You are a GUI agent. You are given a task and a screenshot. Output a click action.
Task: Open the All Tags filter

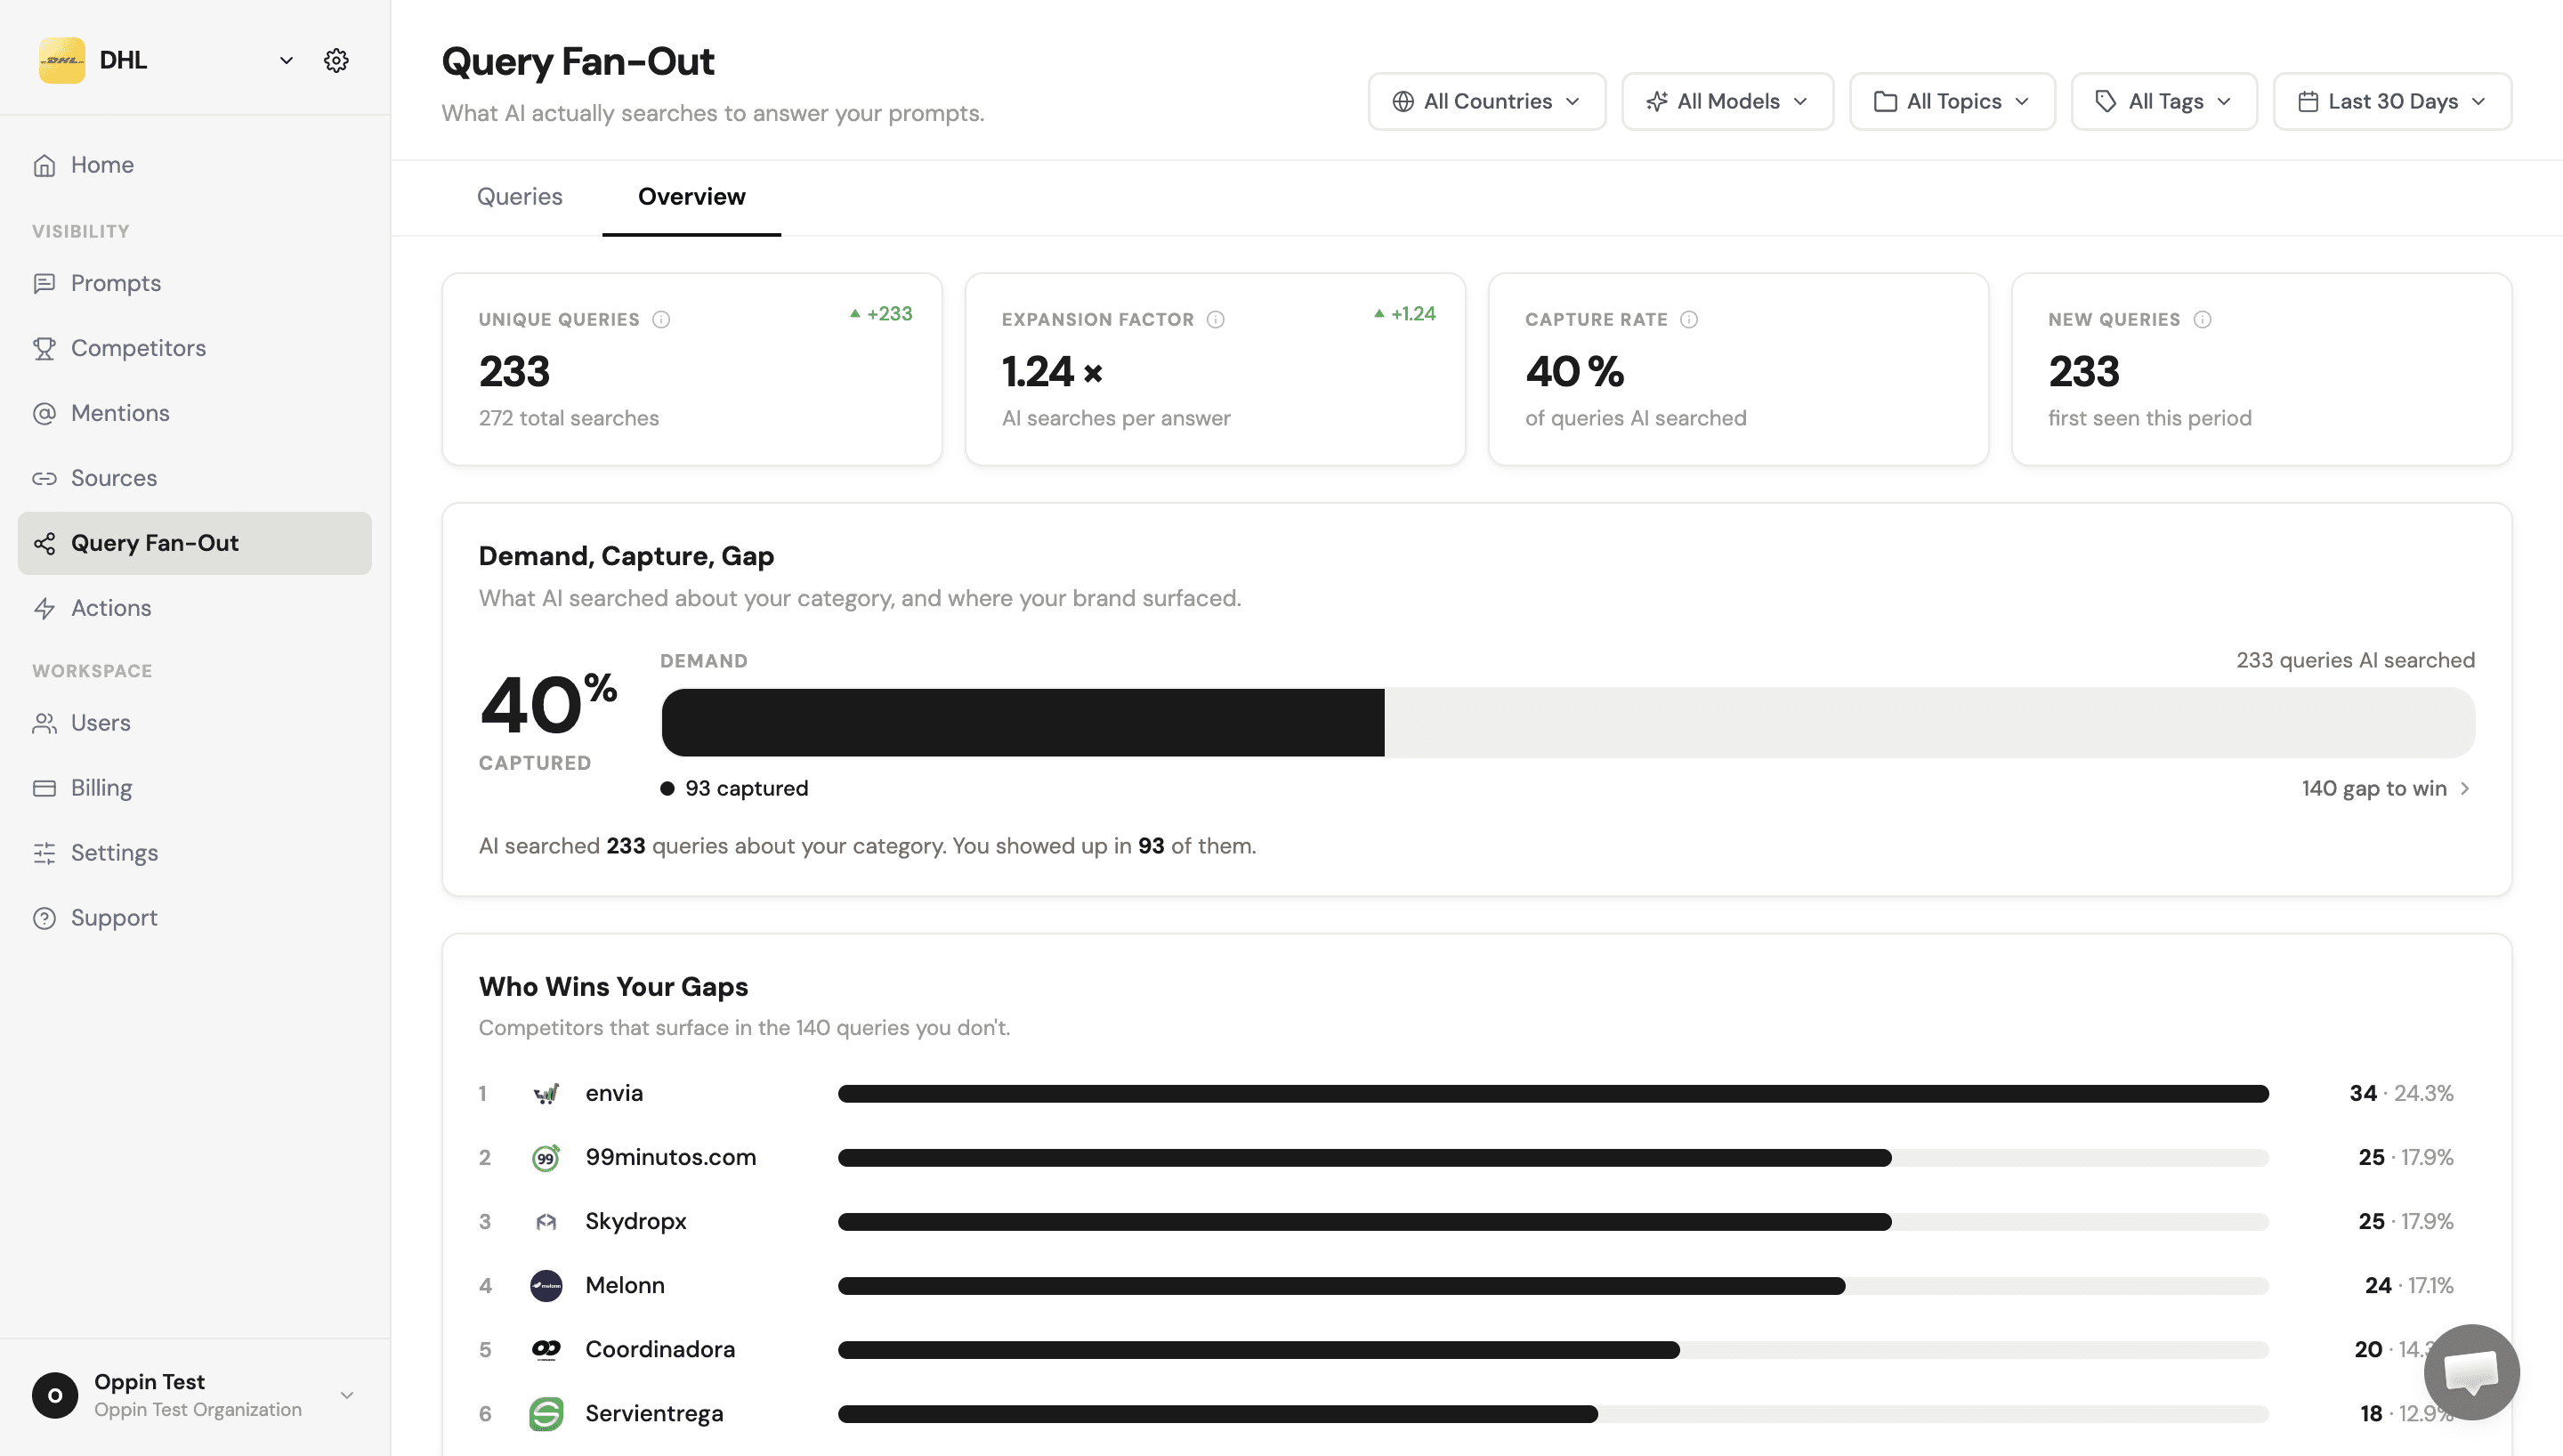coord(2164,101)
